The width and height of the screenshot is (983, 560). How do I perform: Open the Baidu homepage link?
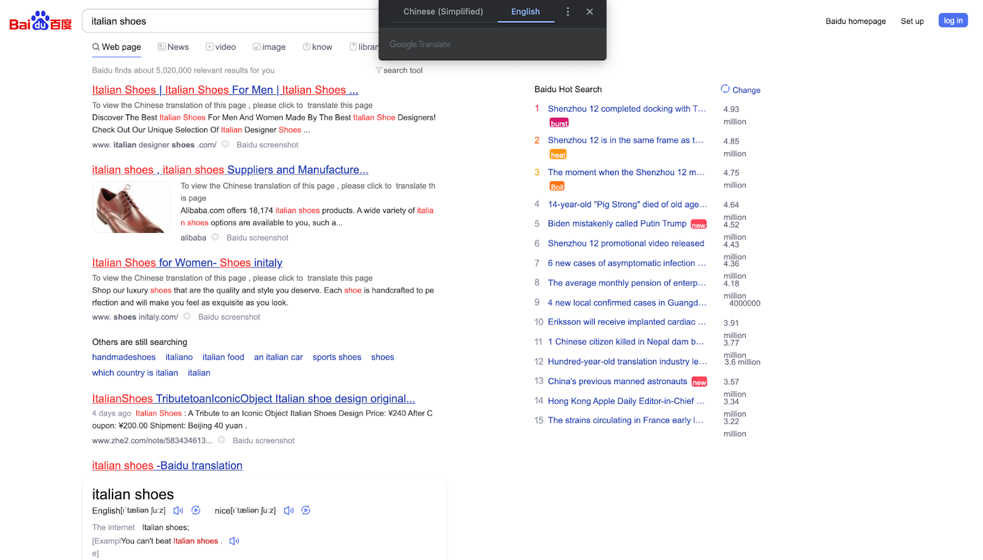pyautogui.click(x=856, y=22)
